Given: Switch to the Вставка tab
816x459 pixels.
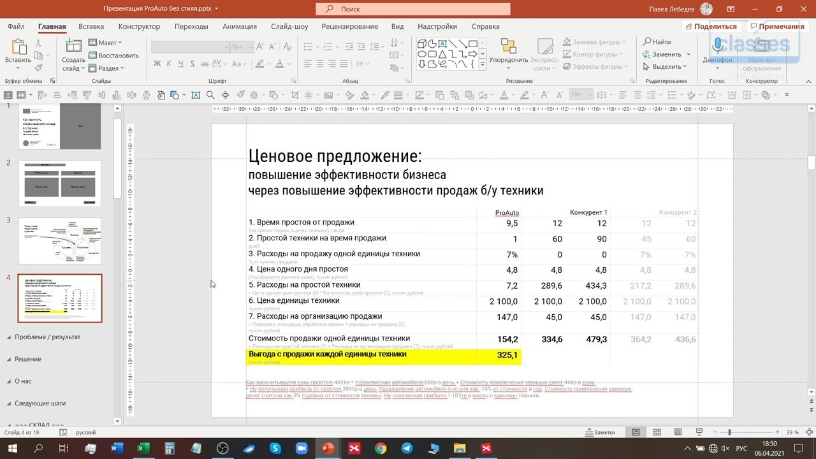Looking at the screenshot, I should (x=91, y=27).
